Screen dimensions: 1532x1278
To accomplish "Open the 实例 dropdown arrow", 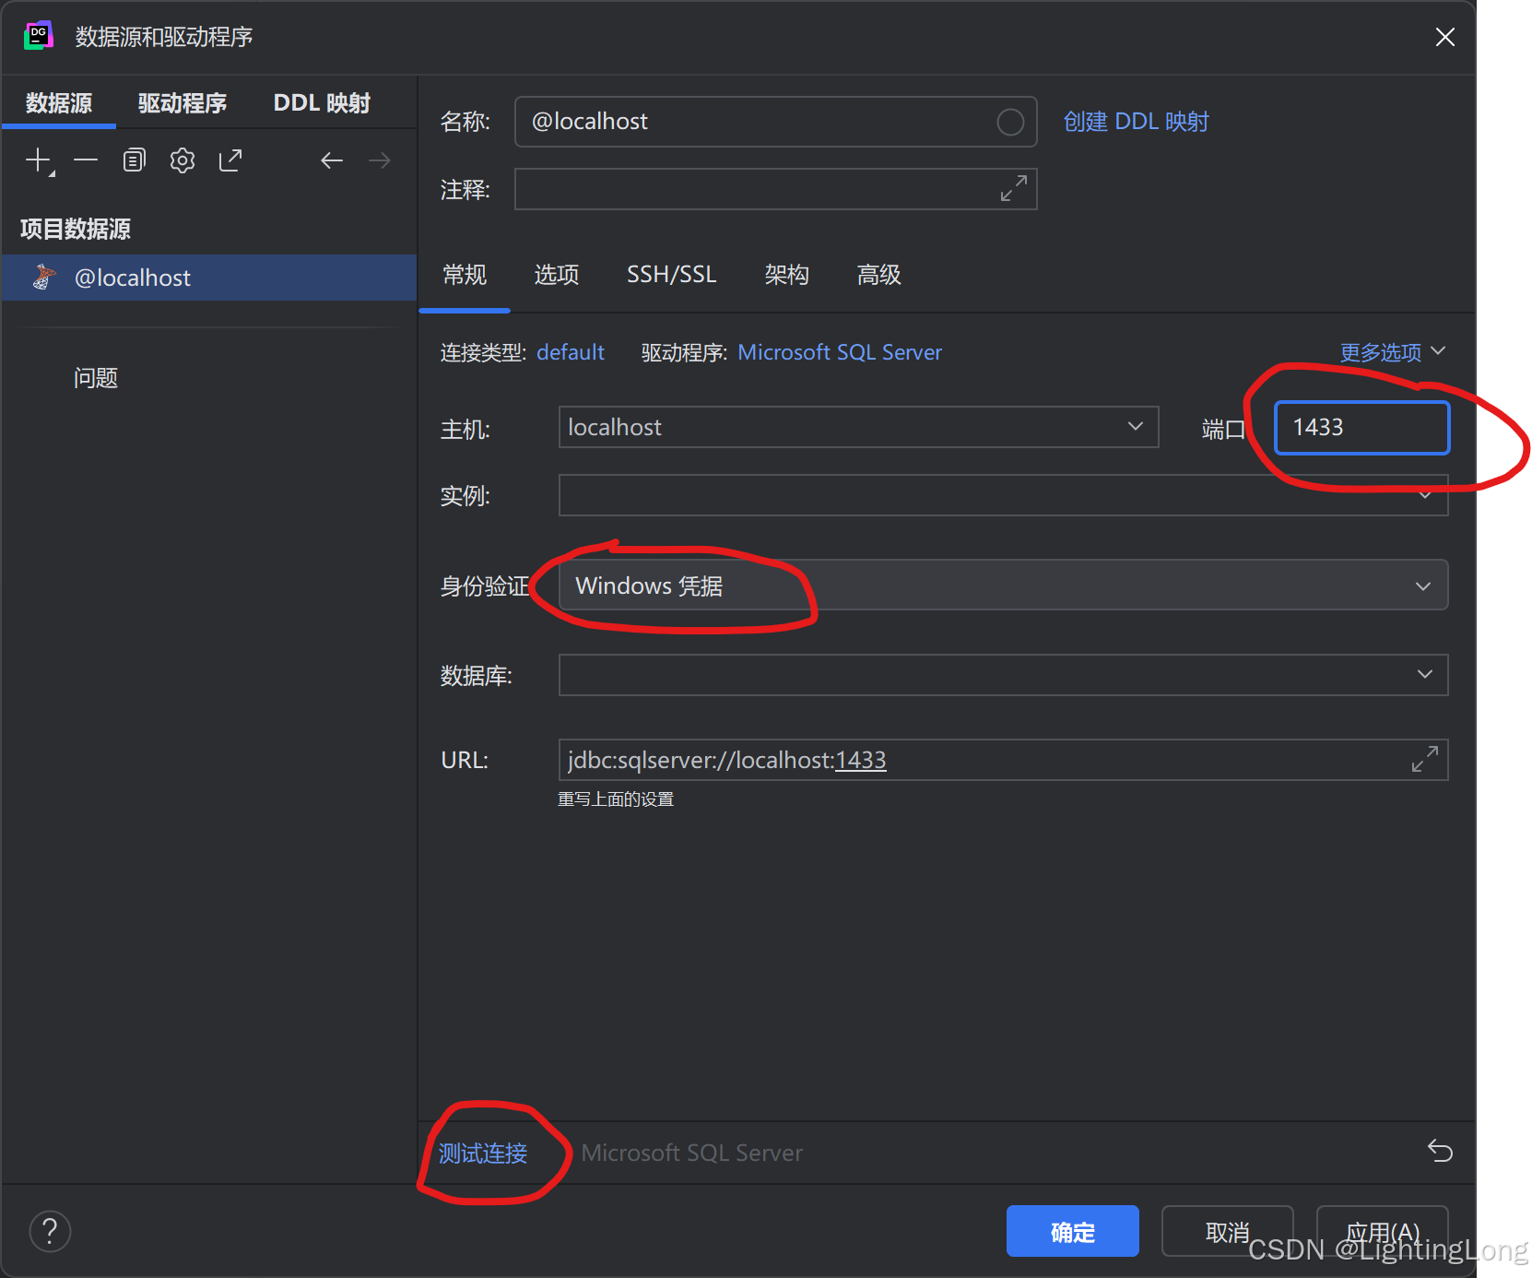I will click(x=1425, y=496).
